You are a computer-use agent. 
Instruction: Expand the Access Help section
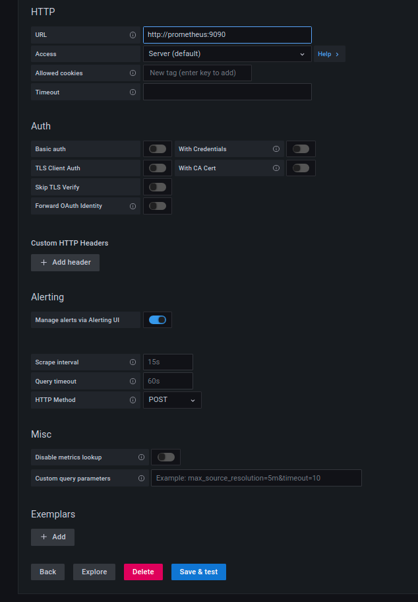[x=329, y=53]
